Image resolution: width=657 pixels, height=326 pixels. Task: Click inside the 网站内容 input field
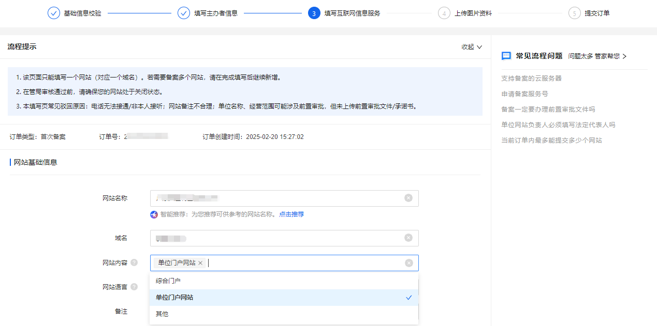click(305, 263)
